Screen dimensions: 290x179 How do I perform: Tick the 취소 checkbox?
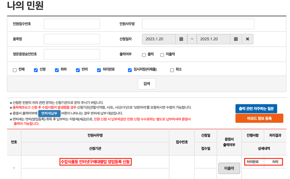[172, 70]
